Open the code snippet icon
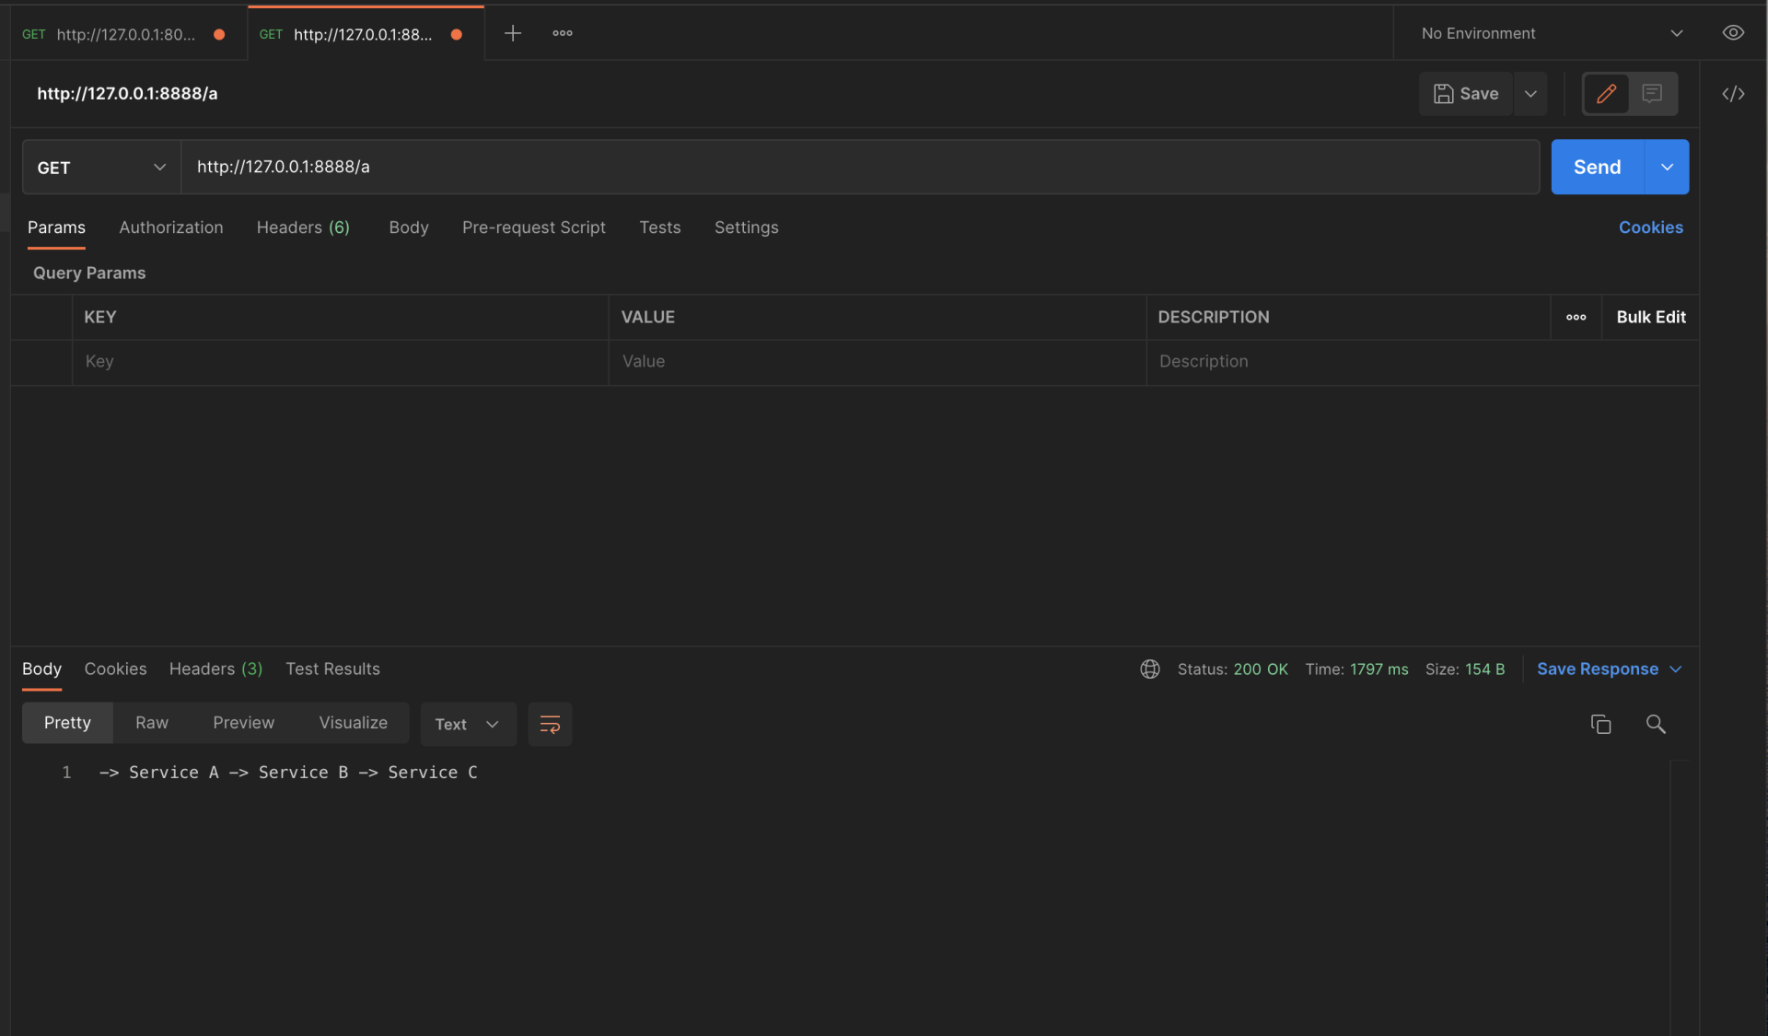 1733,94
